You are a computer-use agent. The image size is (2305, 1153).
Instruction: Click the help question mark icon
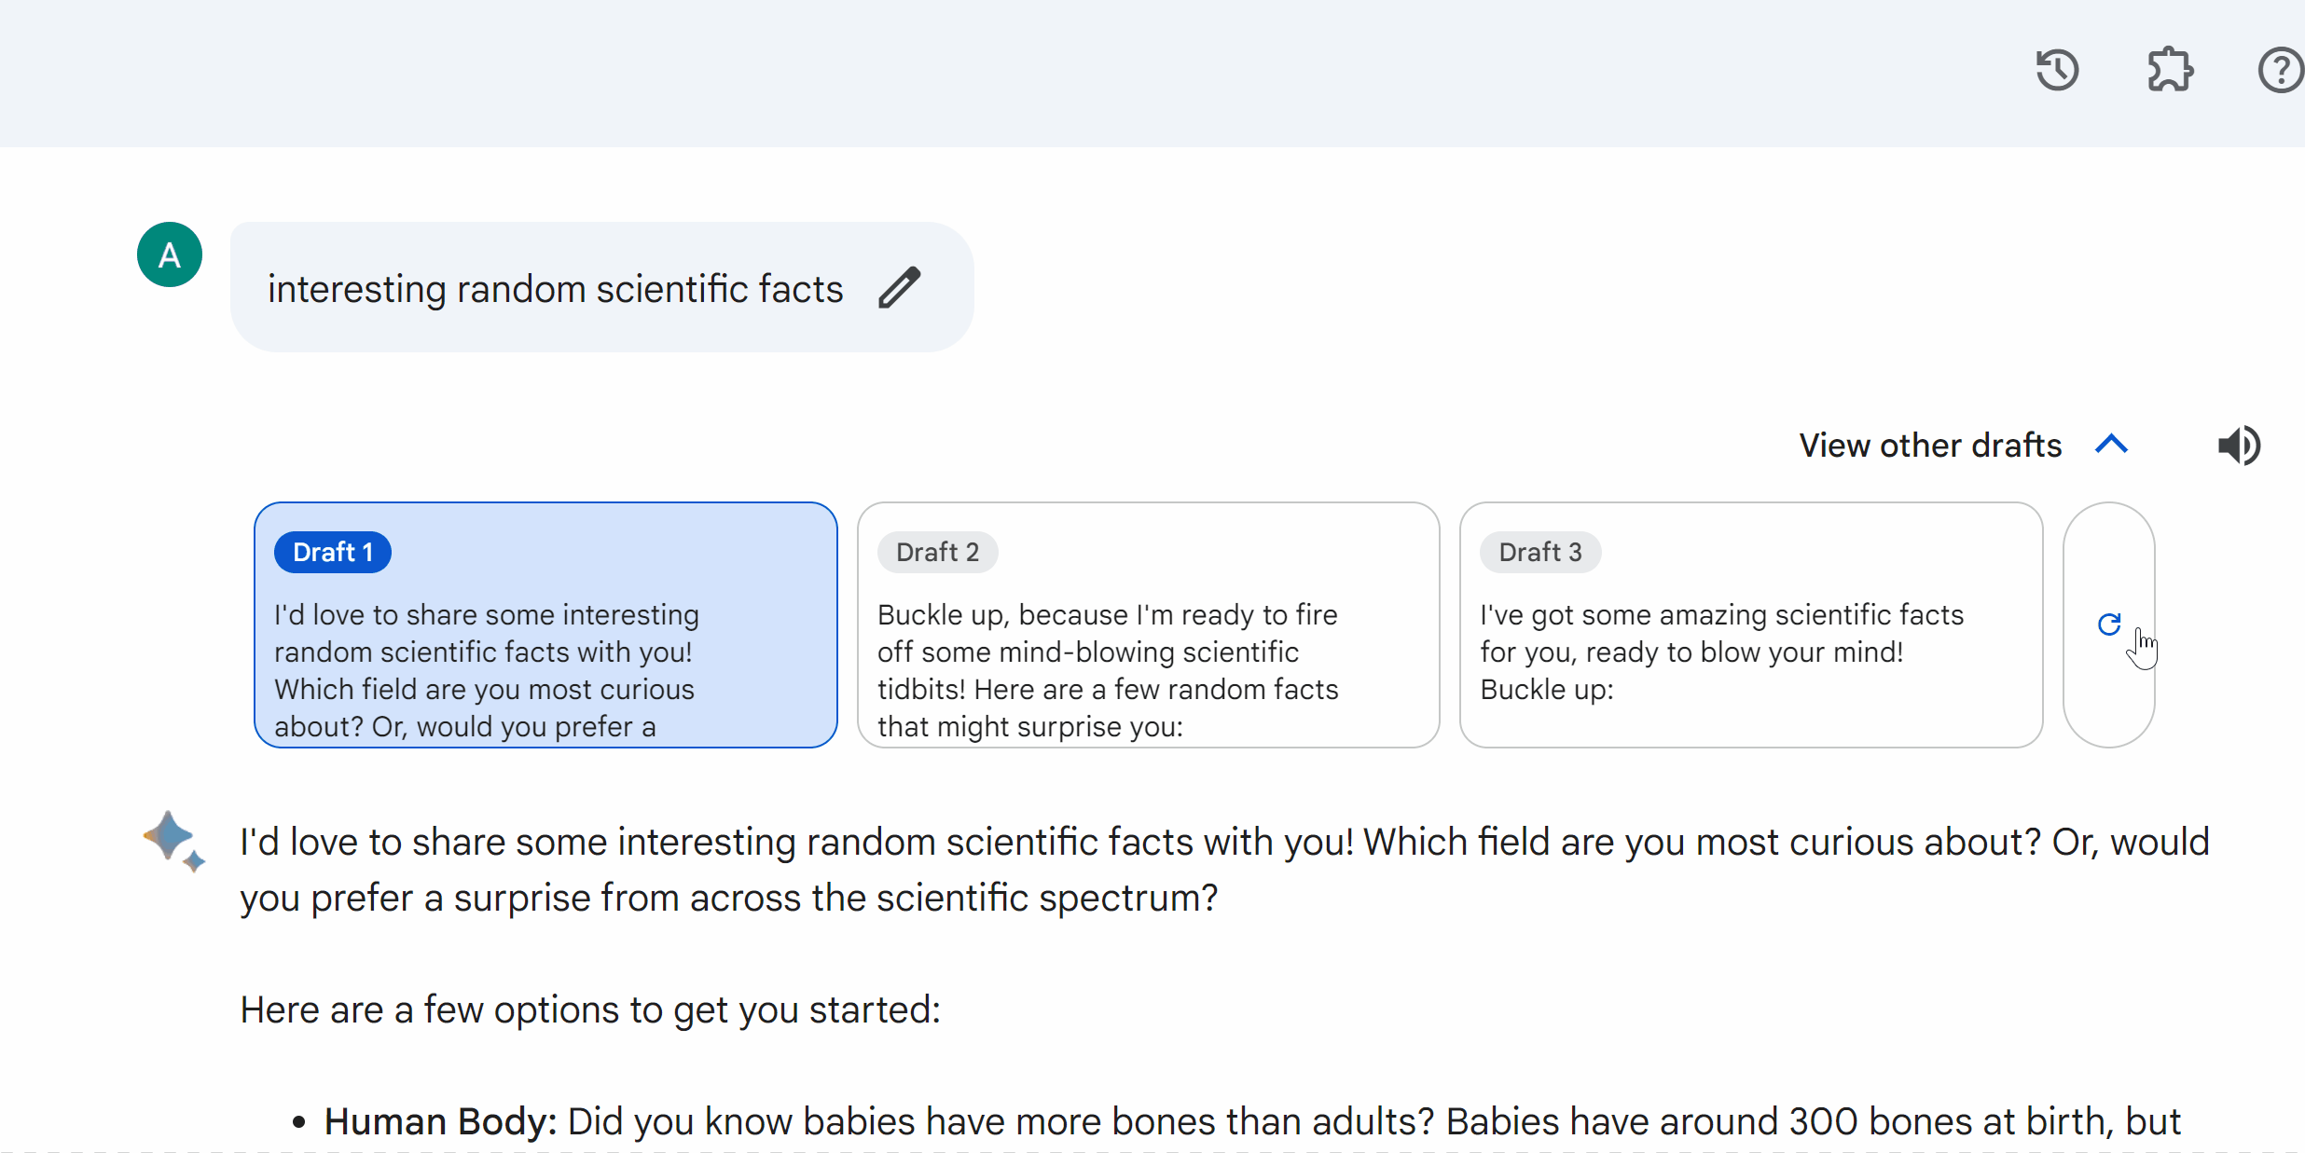pyautogui.click(x=2281, y=70)
